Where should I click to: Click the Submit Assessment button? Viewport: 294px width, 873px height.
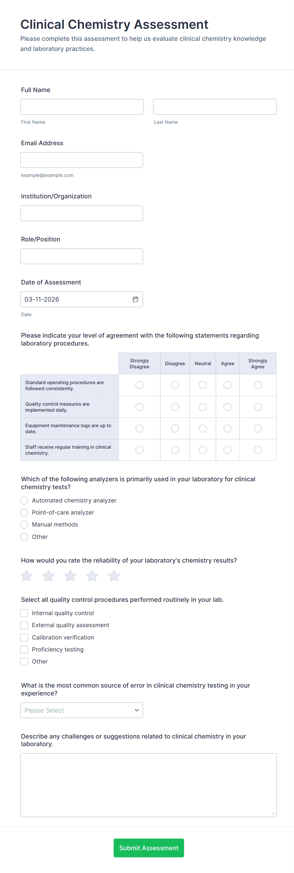[x=149, y=848]
